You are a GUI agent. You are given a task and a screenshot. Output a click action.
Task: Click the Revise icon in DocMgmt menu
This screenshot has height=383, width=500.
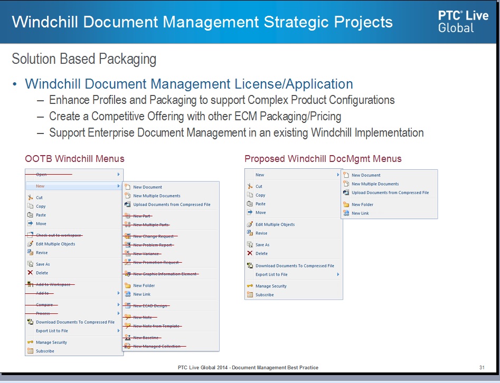(250, 233)
